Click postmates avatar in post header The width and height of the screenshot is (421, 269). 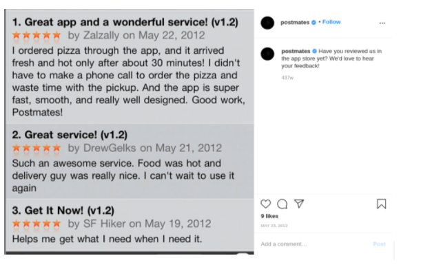pos(267,23)
